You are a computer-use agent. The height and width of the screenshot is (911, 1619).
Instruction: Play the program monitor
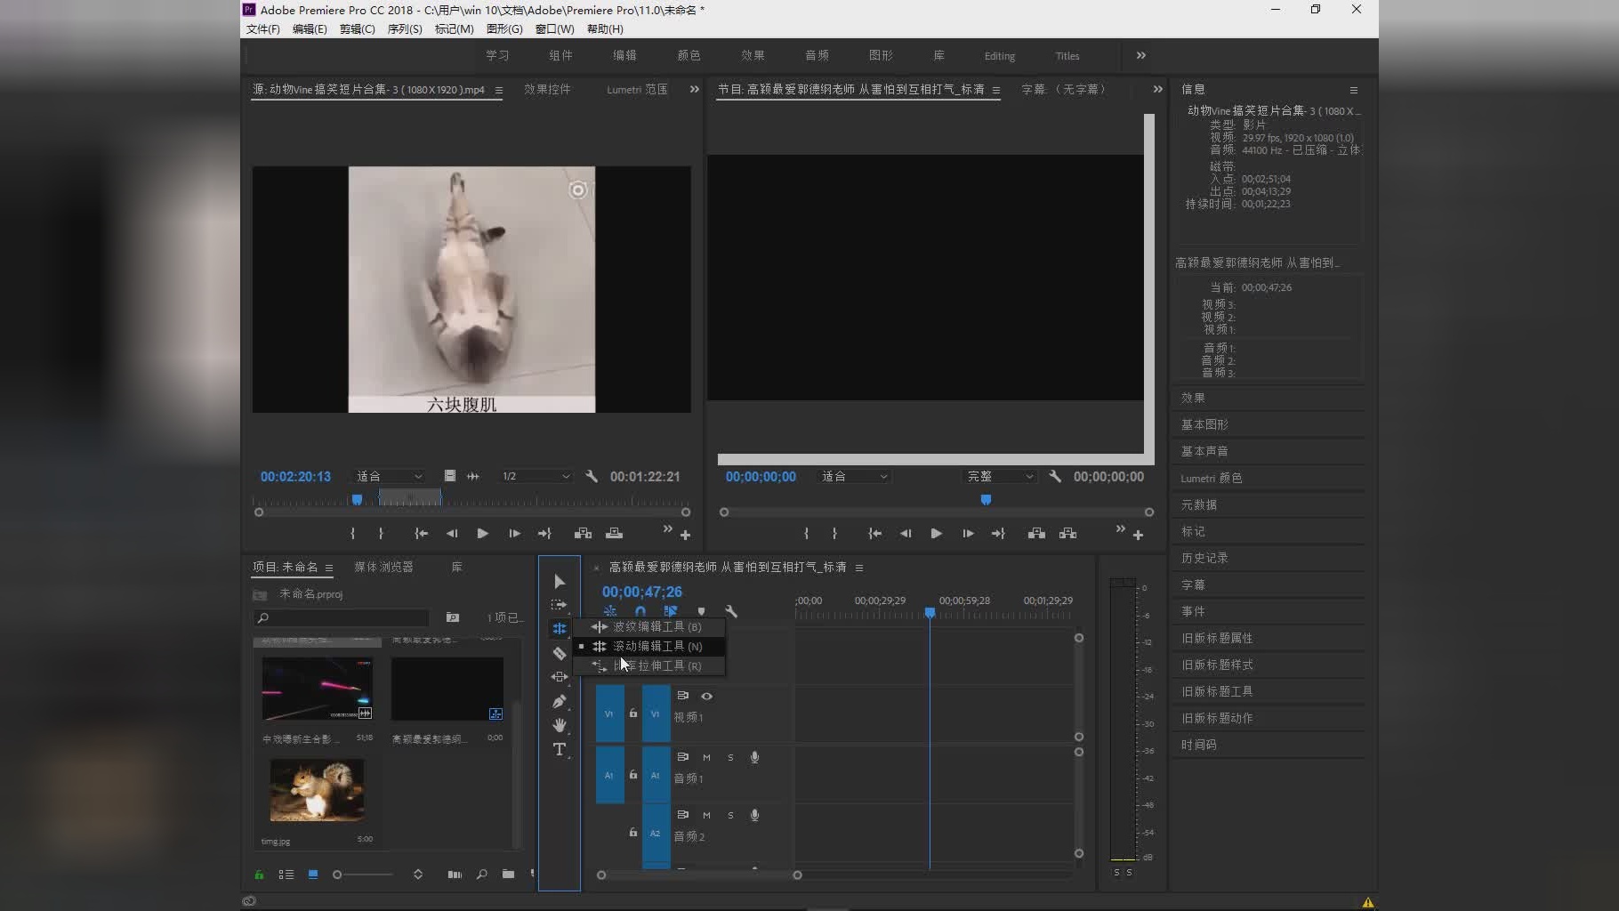click(936, 533)
